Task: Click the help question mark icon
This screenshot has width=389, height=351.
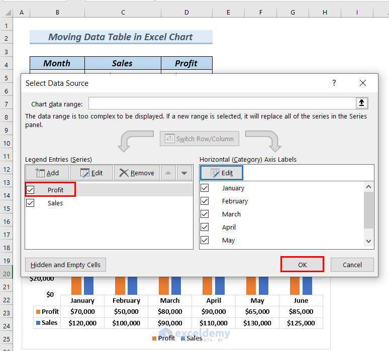Action: point(334,83)
